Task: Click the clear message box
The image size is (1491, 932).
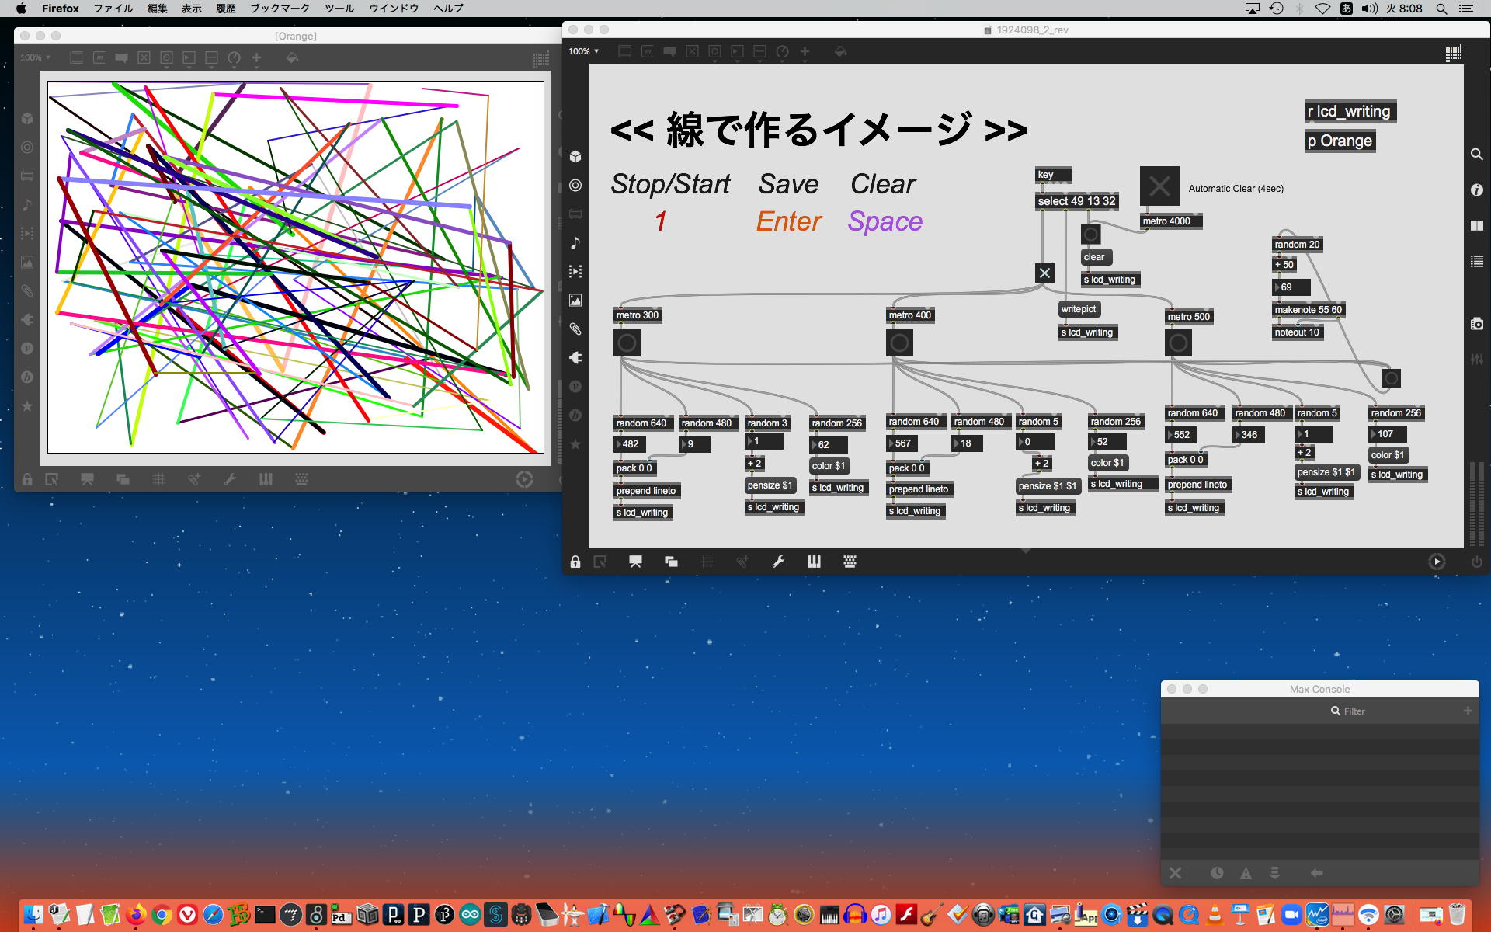Action: [1095, 257]
